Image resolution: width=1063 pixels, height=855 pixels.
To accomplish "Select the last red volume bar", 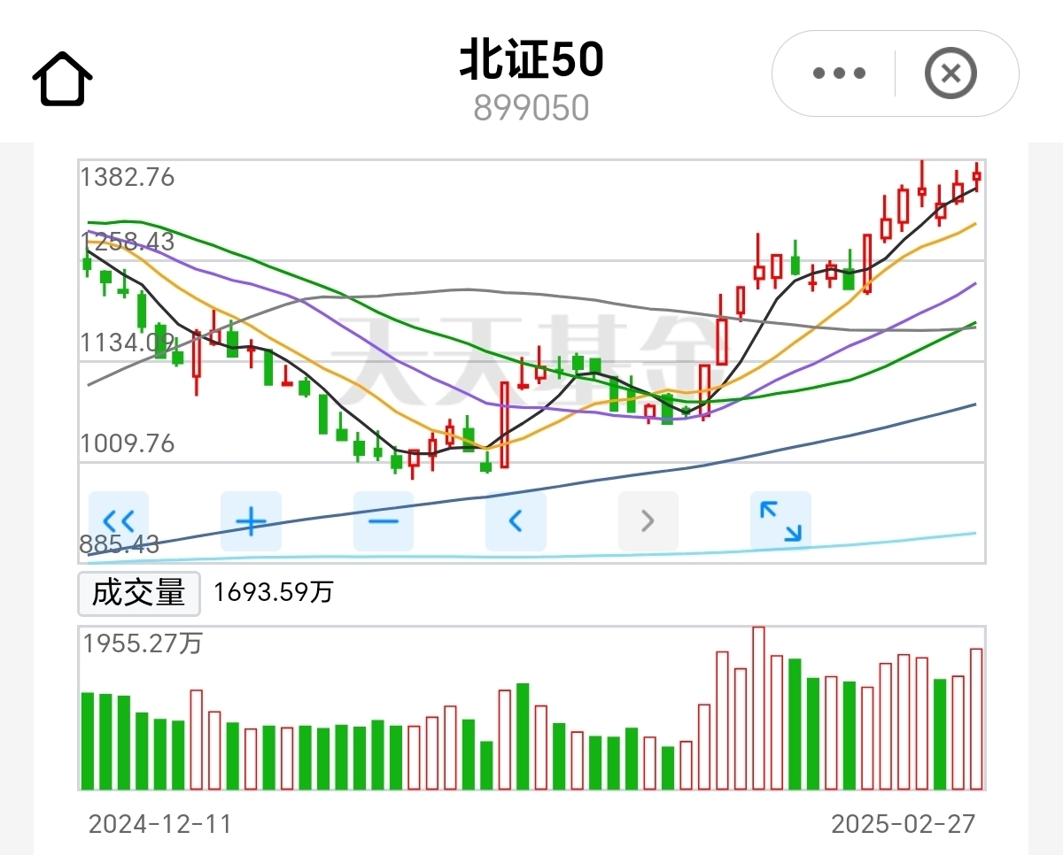I will [976, 719].
